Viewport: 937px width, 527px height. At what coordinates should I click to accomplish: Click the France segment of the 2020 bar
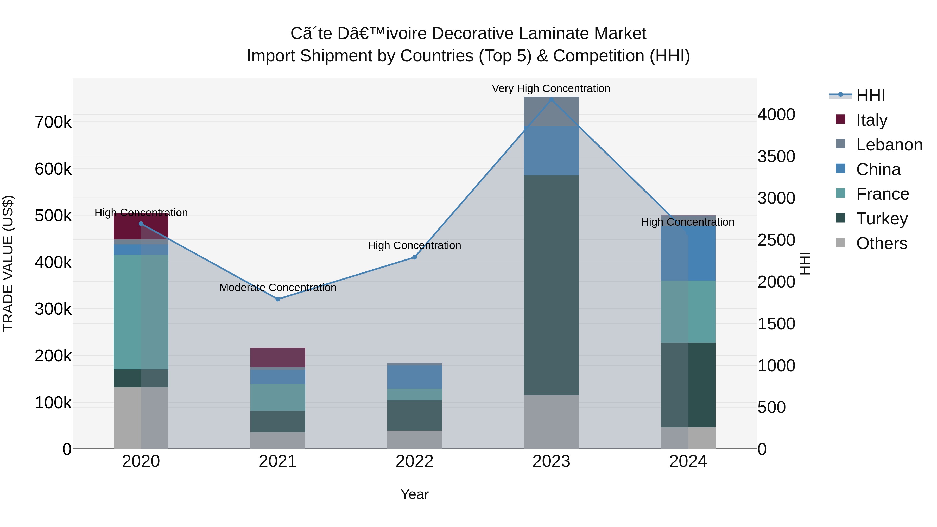(141, 312)
